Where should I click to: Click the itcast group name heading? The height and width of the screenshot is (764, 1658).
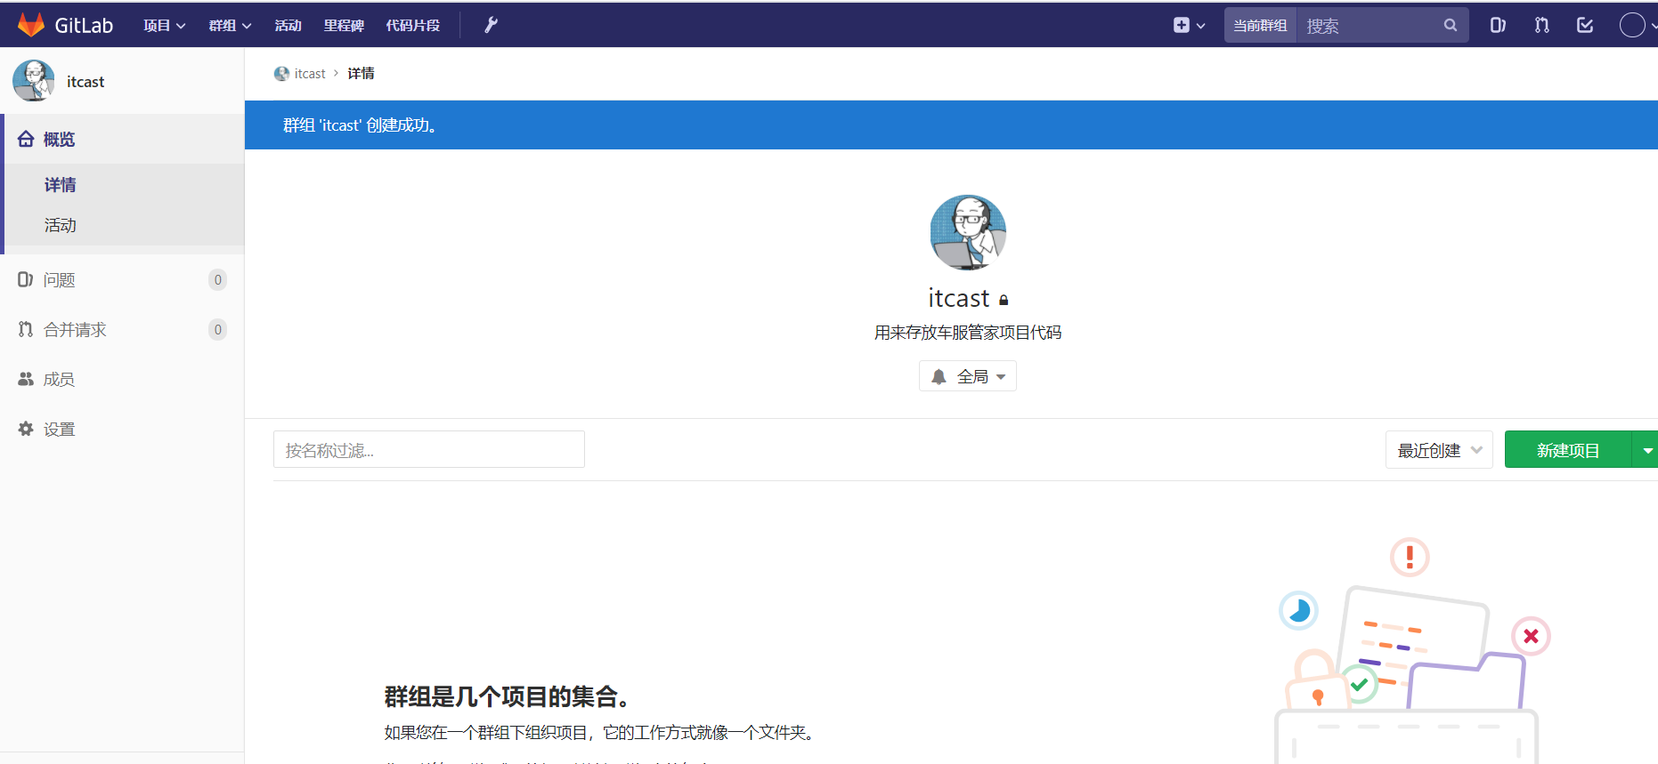click(958, 298)
